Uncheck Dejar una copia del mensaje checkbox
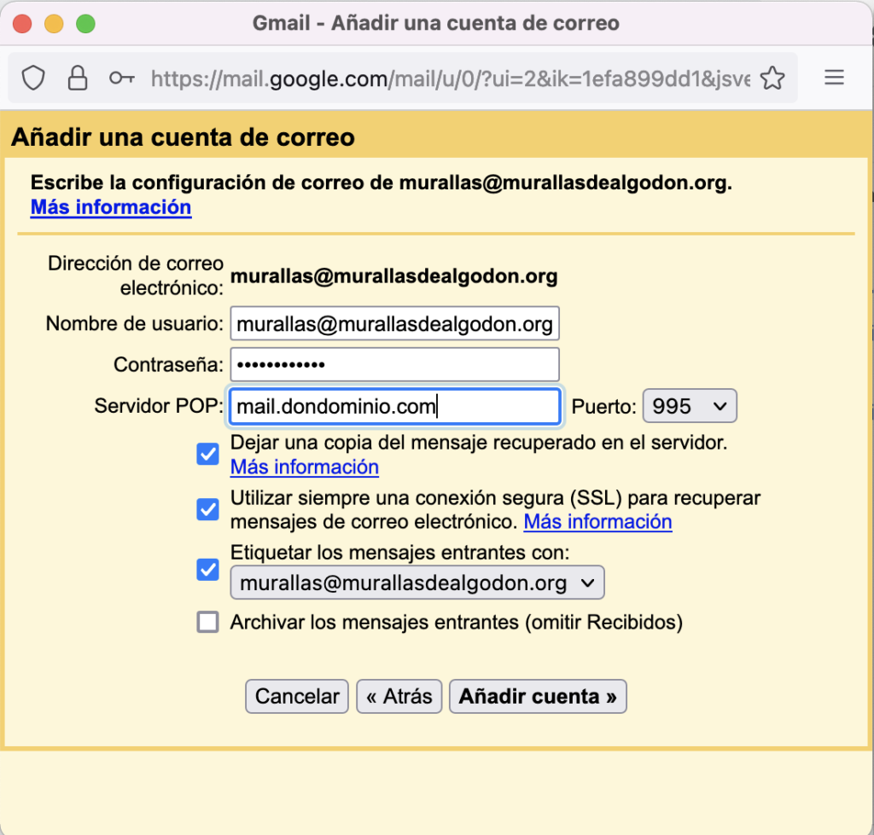Image resolution: width=874 pixels, height=835 pixels. pos(207,454)
